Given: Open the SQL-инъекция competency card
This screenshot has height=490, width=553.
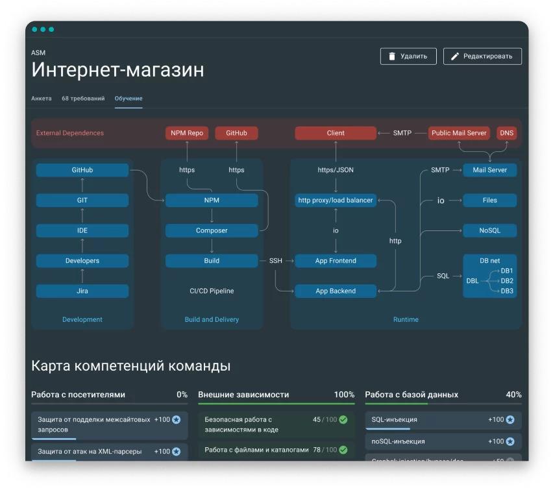Looking at the screenshot, I should pyautogui.click(x=443, y=421).
